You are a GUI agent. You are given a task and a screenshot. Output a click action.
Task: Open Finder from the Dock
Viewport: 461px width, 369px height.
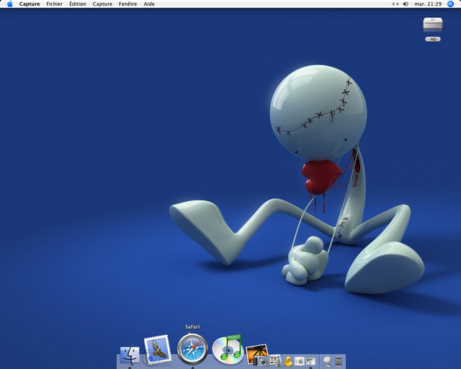click(130, 355)
